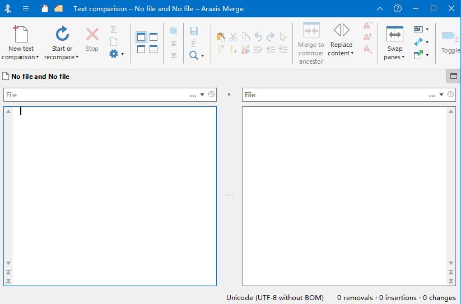Viewport: 461px width, 304px height.
Task: Click the Redo curved arrow icon
Action: click(271, 37)
